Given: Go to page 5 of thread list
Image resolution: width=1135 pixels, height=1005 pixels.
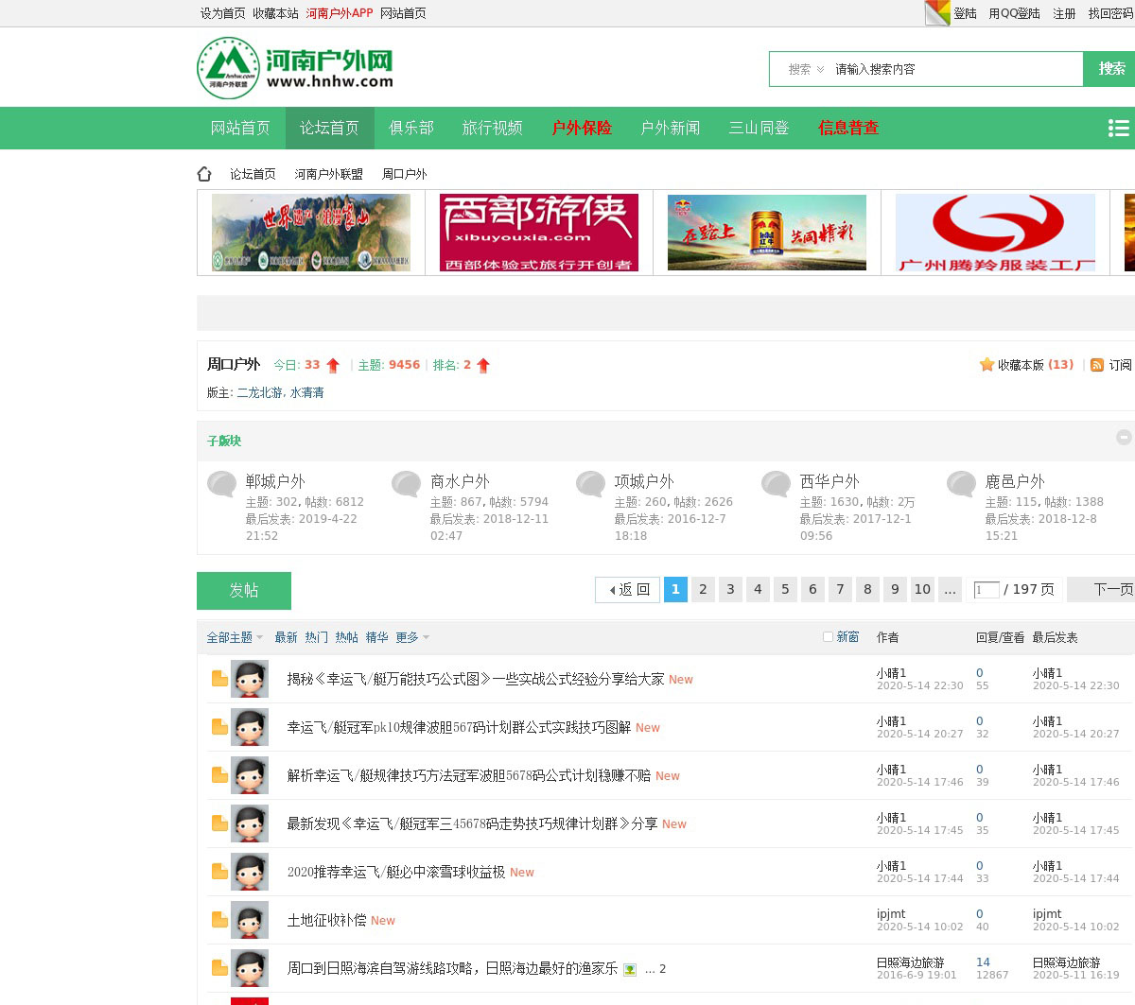Looking at the screenshot, I should pos(785,590).
